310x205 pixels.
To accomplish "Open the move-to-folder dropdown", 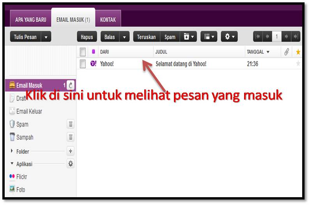I will click(188, 37).
